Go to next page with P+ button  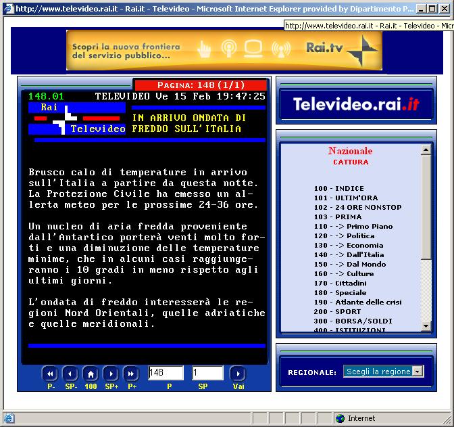tap(131, 374)
